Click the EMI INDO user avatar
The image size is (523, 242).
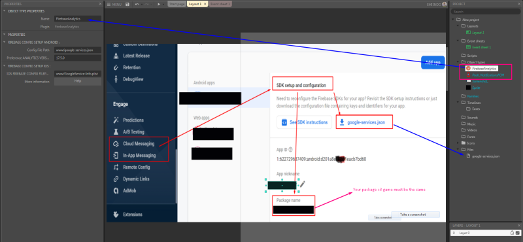[445, 5]
